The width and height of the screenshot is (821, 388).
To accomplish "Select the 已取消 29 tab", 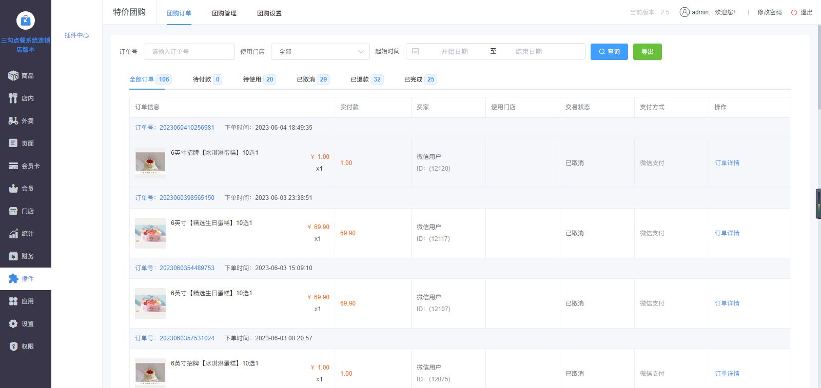I will pyautogui.click(x=313, y=79).
